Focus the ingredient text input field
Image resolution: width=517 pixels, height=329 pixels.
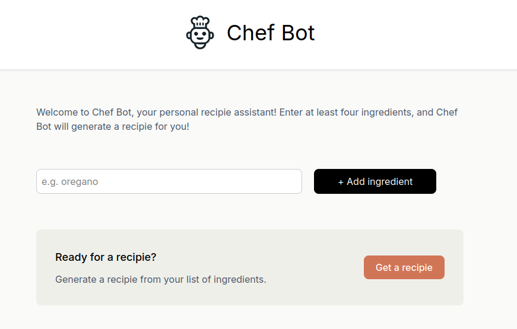tap(169, 181)
